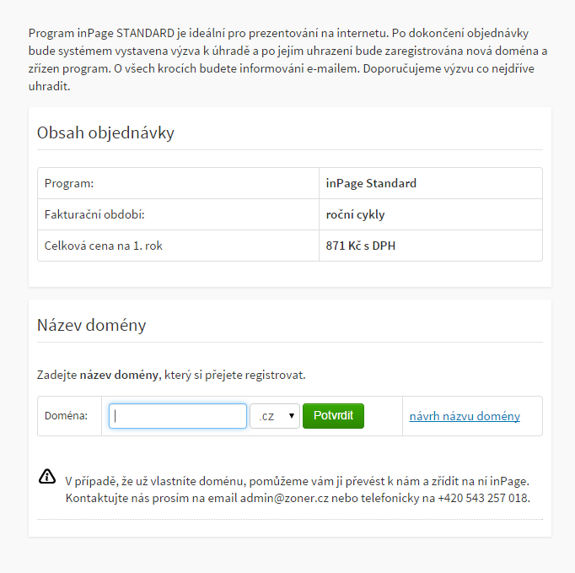Screen dimensions: 575x573
Task: Click the +420 543 257 018 phone number
Action: pyautogui.click(x=483, y=498)
